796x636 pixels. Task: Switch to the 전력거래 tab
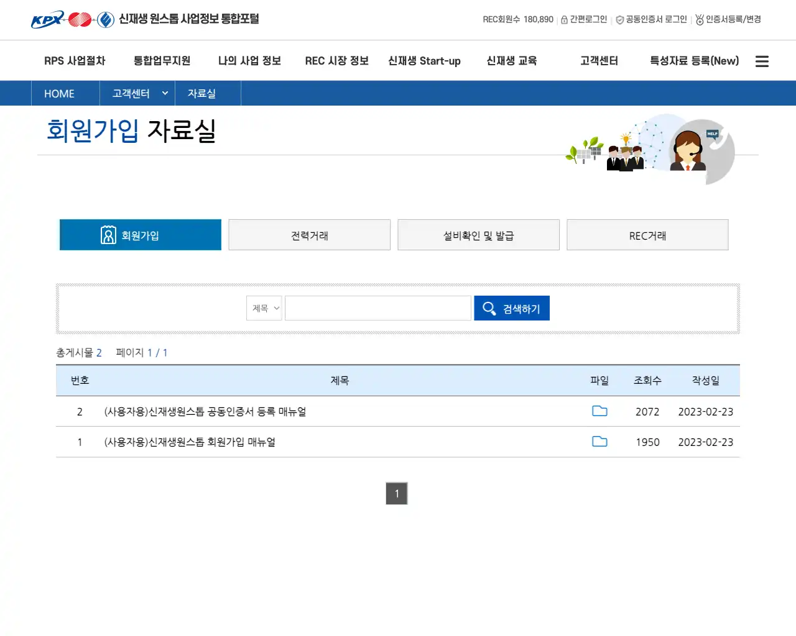(x=310, y=235)
